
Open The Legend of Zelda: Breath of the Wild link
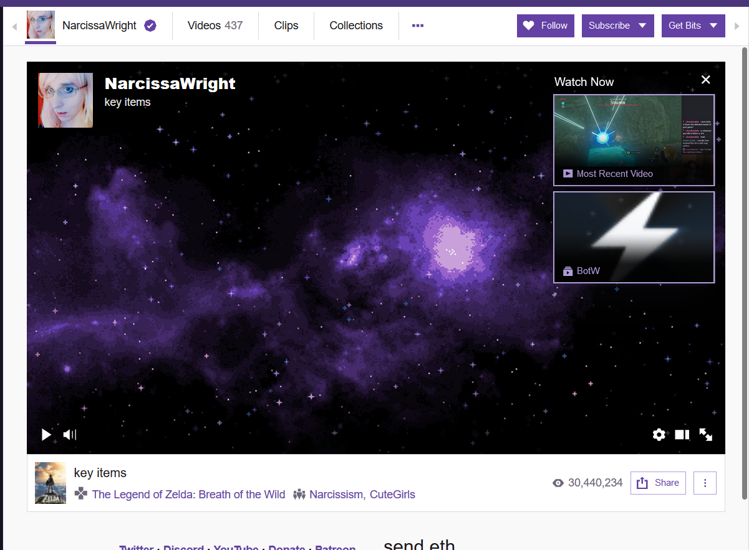tap(188, 495)
